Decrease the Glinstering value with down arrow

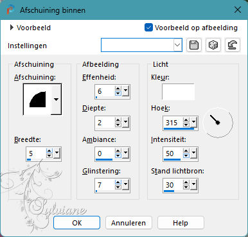tap(118, 187)
